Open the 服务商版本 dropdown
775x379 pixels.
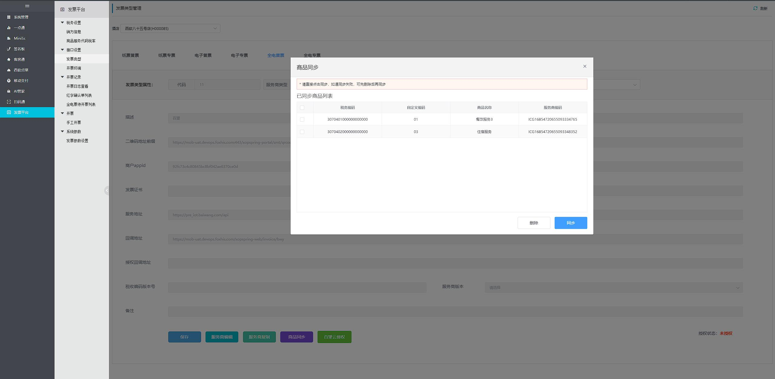[x=614, y=288]
